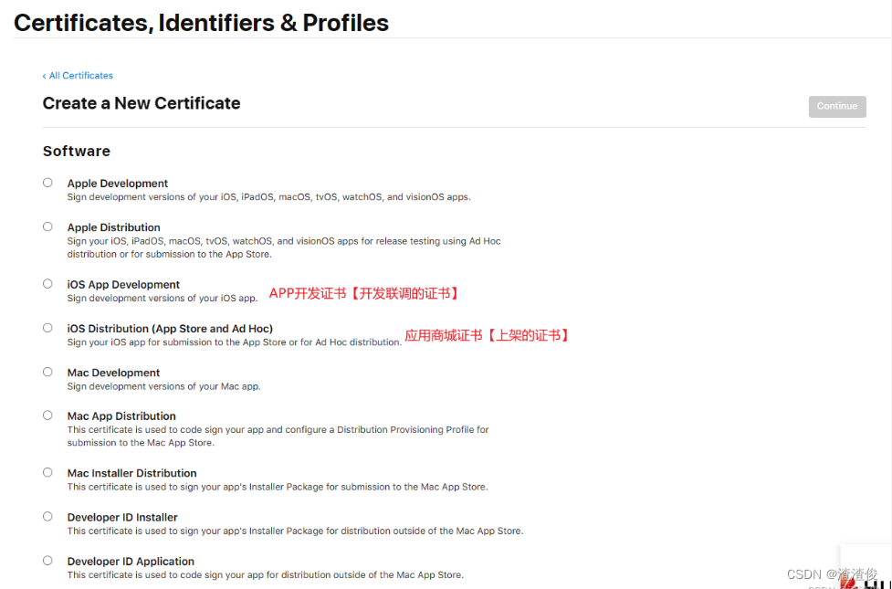Choose the iOS App Development option
This screenshot has height=589, width=892.
(47, 283)
